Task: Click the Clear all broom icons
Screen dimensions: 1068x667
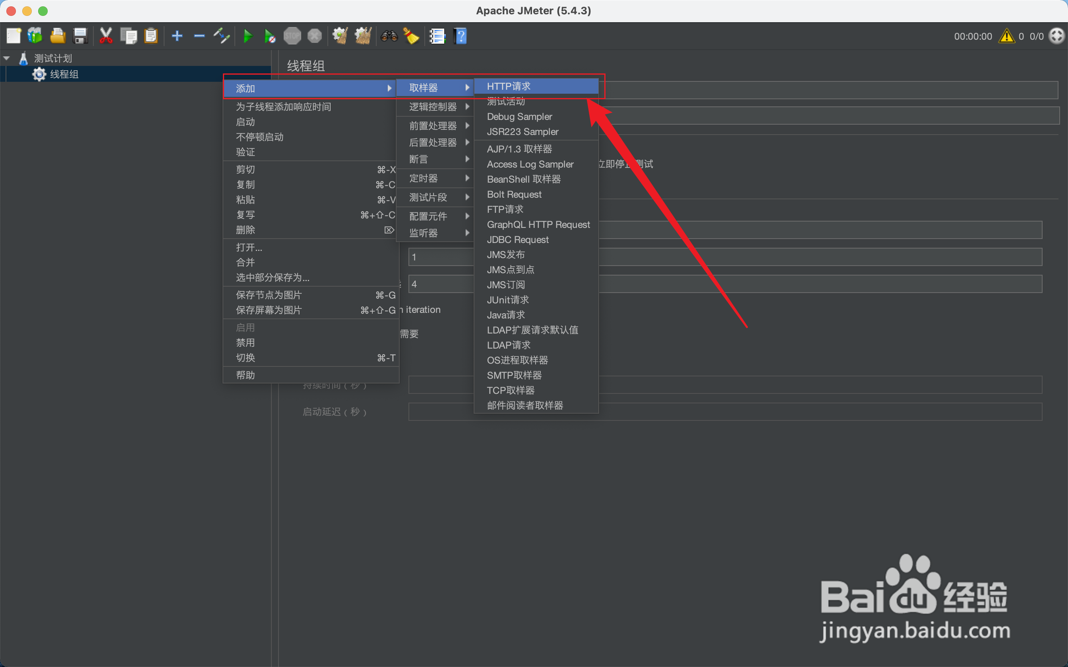Action: 363,36
